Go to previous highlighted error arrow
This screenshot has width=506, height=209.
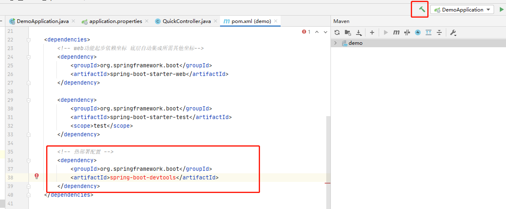coord(317,32)
